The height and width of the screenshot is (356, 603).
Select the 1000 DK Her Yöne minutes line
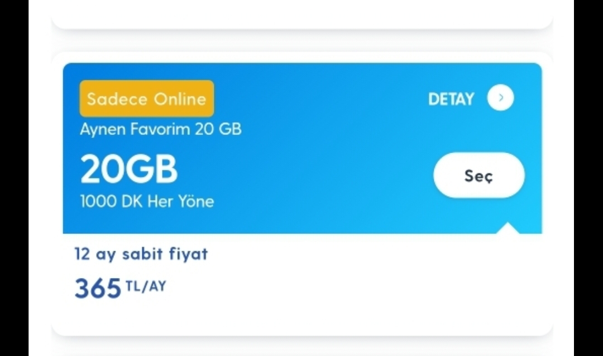(x=146, y=201)
